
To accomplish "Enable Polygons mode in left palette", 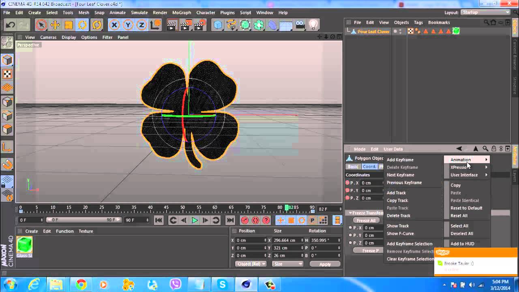I will [7, 129].
